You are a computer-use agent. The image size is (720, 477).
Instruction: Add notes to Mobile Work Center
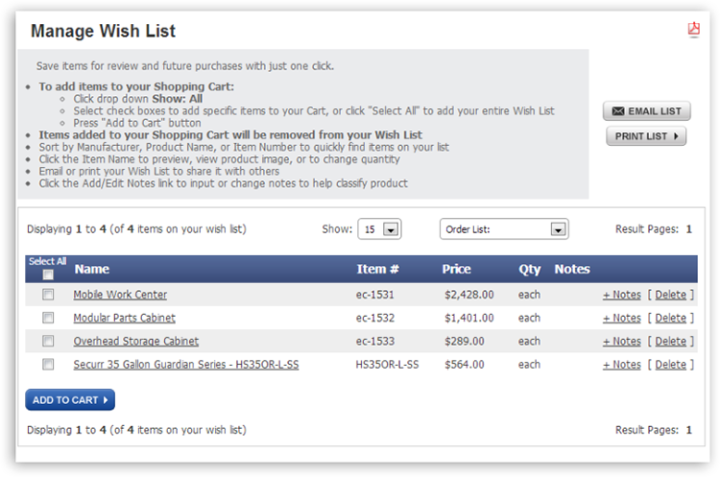pos(622,295)
